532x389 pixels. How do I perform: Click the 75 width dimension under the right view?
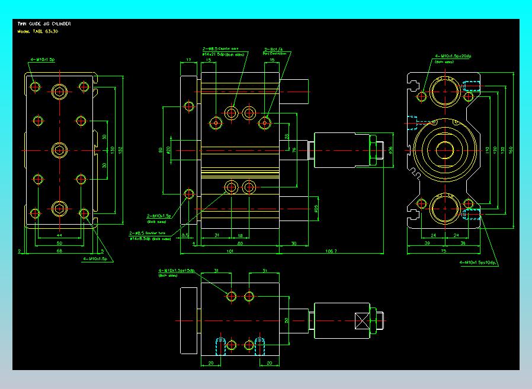pyautogui.click(x=444, y=251)
